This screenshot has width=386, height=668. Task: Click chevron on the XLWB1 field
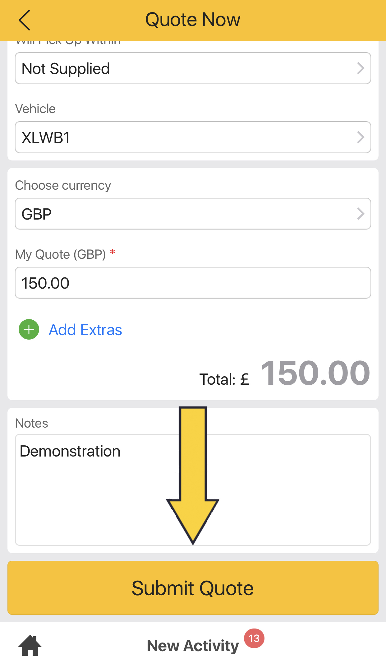(x=360, y=137)
